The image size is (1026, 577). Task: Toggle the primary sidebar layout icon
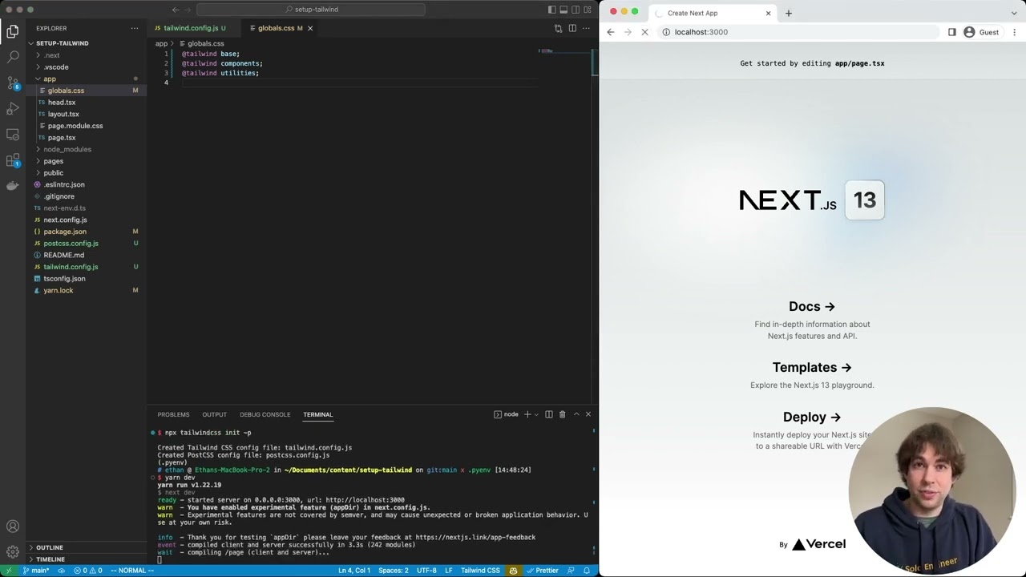[552, 10]
